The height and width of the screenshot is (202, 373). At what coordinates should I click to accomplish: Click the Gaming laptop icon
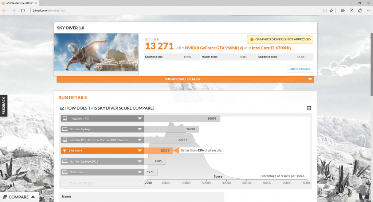(65, 129)
